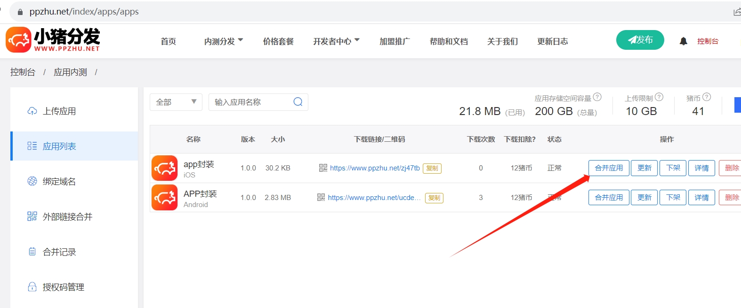Select 绑定域名 in the sidebar
Viewport: 741px width, 308px height.
point(59,182)
